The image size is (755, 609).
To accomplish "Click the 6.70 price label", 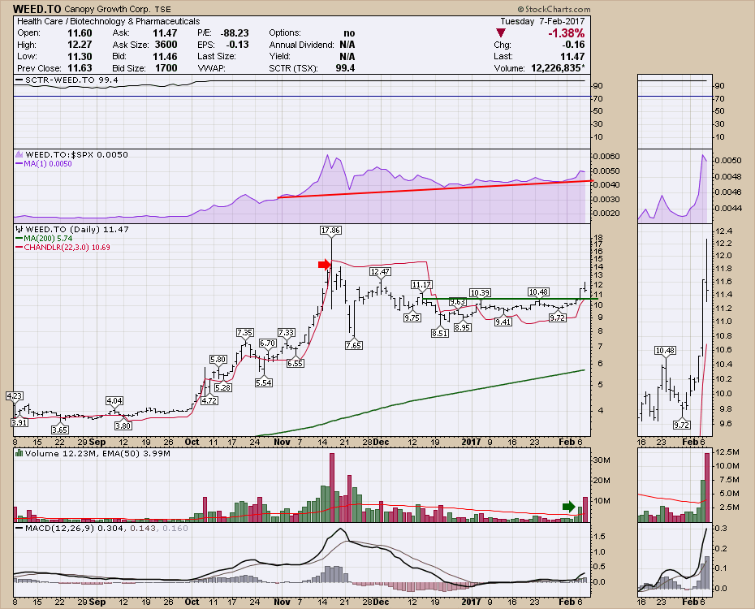I will tap(268, 343).
